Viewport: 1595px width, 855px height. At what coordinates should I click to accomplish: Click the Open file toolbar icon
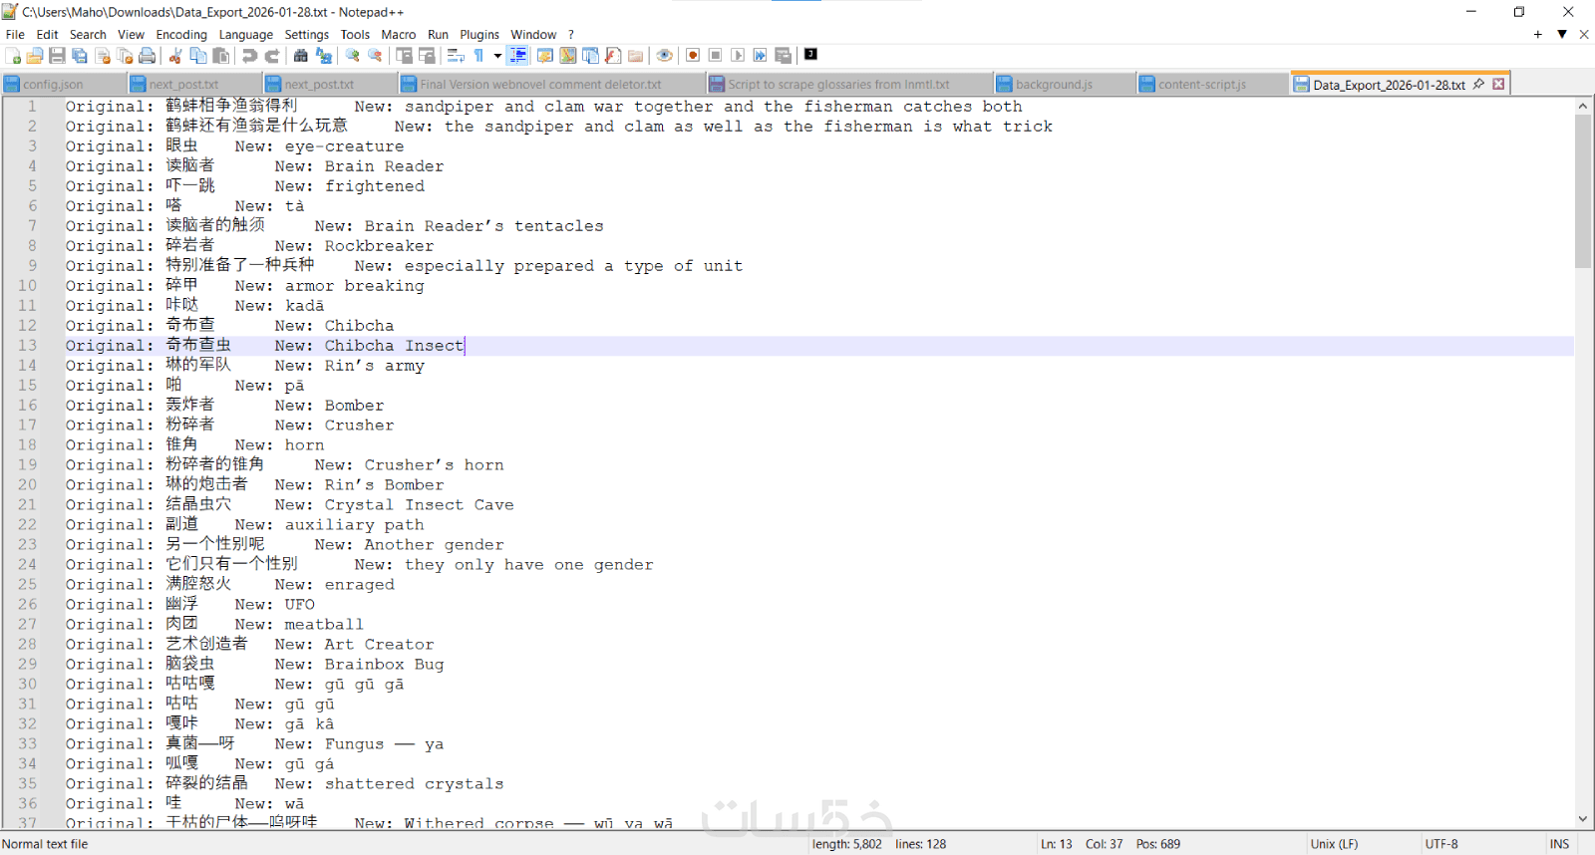pyautogui.click(x=35, y=56)
